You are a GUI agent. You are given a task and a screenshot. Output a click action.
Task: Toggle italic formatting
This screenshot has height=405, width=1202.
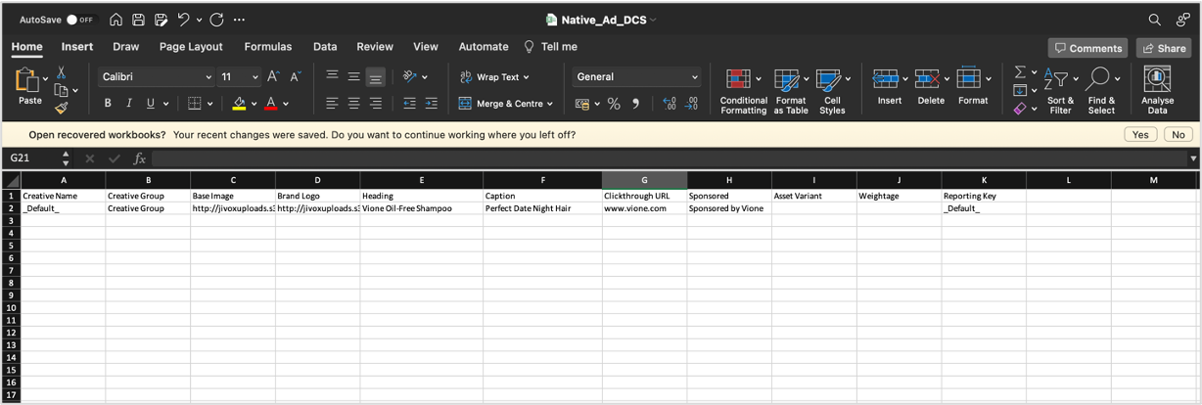[x=129, y=104]
